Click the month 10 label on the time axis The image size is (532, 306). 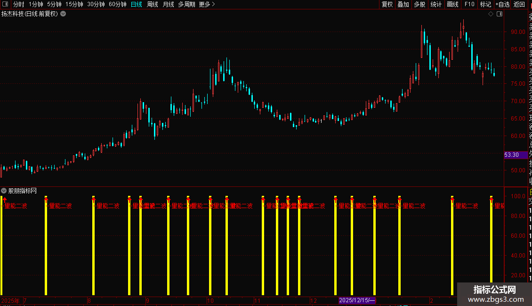pos(210,300)
